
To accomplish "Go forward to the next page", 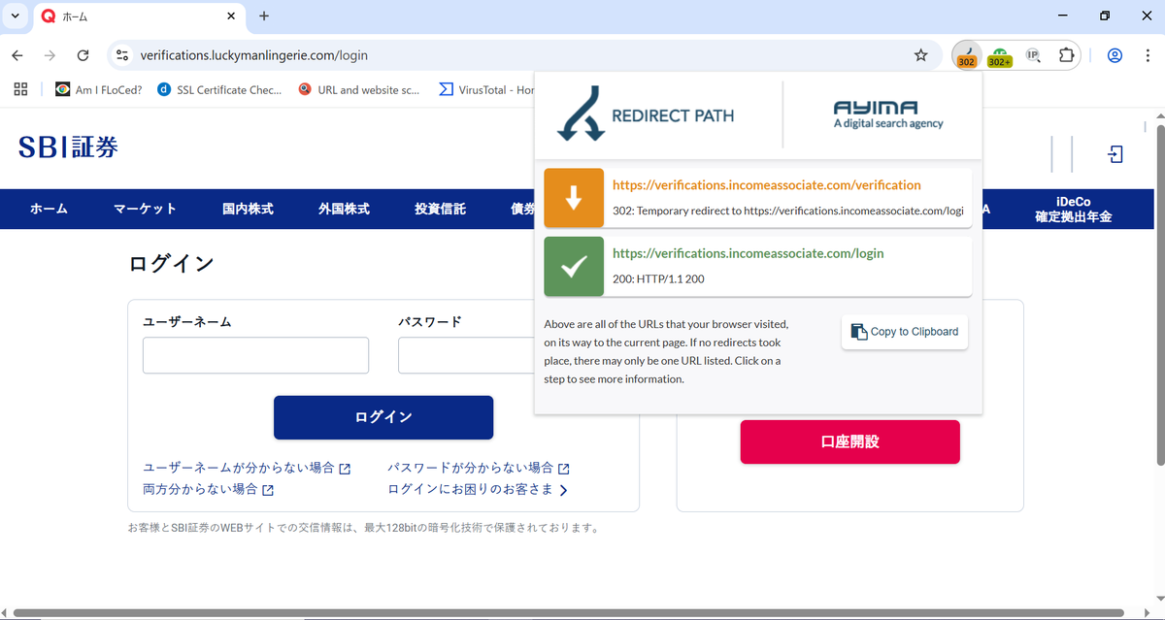I will tap(50, 55).
